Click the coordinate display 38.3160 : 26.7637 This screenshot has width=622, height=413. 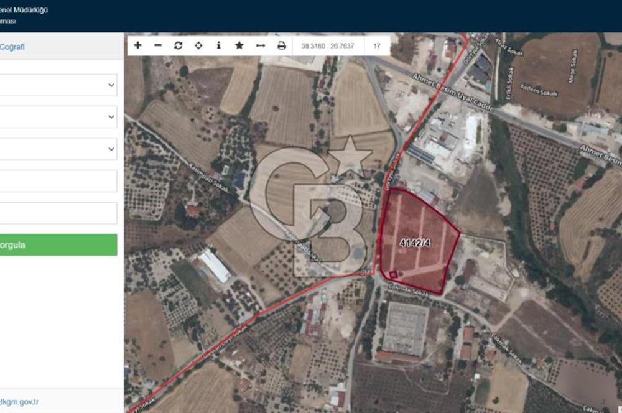[x=328, y=45]
